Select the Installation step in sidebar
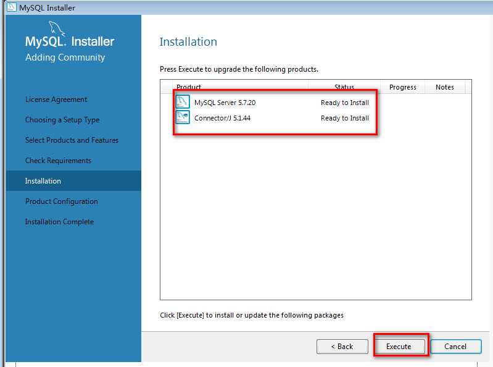Screen dimensions: 493x367 [73, 181]
